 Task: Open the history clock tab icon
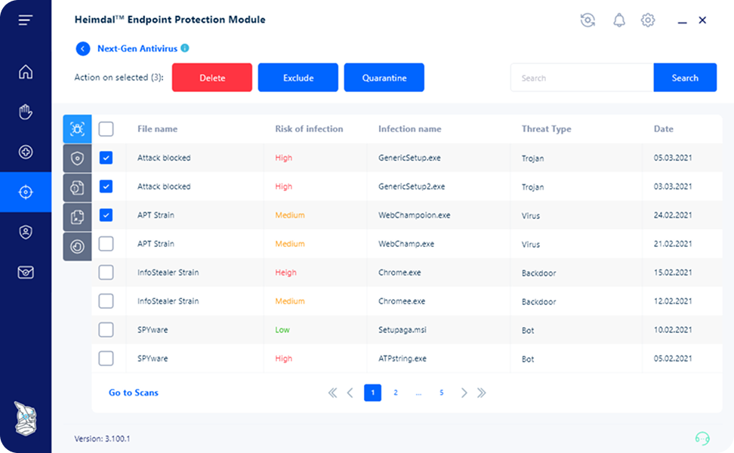77,246
